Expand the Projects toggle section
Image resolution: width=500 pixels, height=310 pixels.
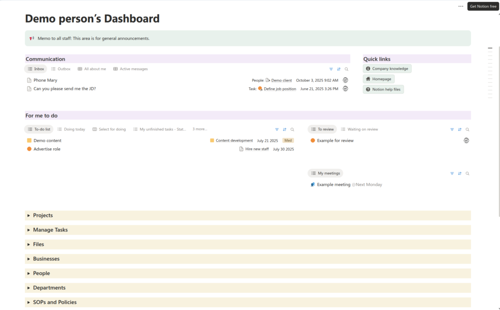pyautogui.click(x=29, y=215)
